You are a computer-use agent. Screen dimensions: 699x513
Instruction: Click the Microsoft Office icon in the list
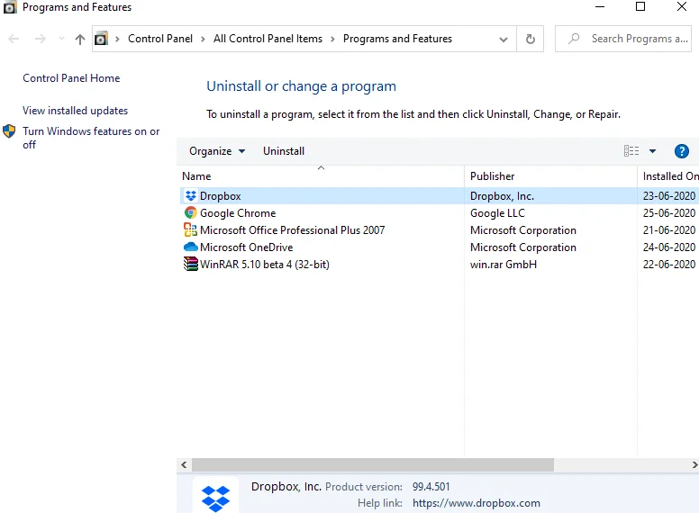tap(191, 229)
